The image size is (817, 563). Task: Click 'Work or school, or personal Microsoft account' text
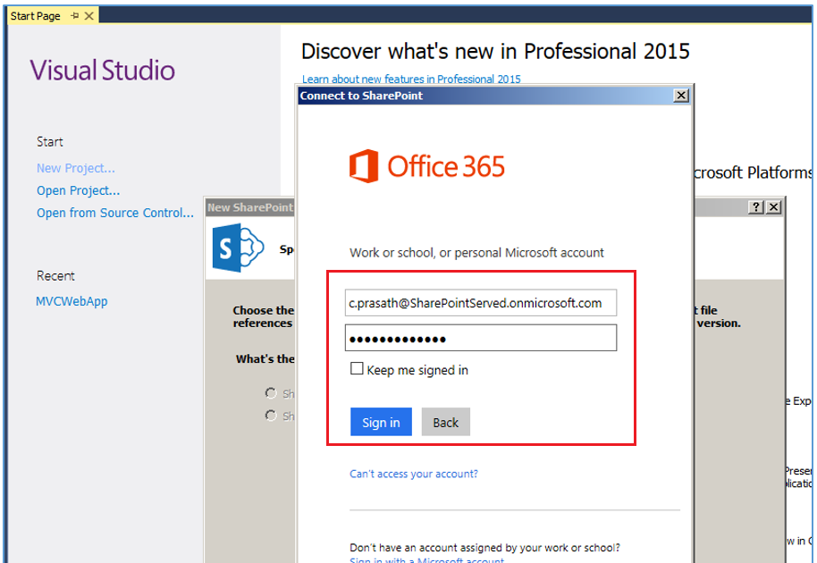click(x=476, y=253)
